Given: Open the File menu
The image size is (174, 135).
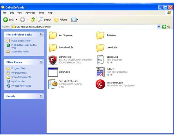Looking at the screenshot, I should [x=5, y=13].
